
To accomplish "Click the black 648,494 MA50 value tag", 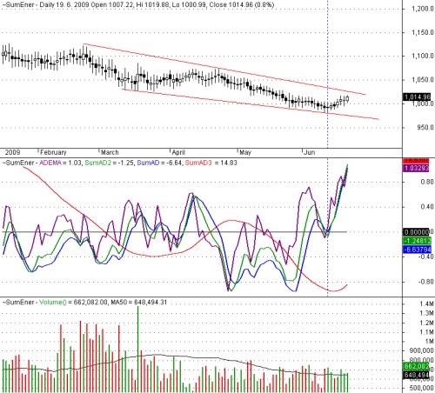I will pos(416,376).
